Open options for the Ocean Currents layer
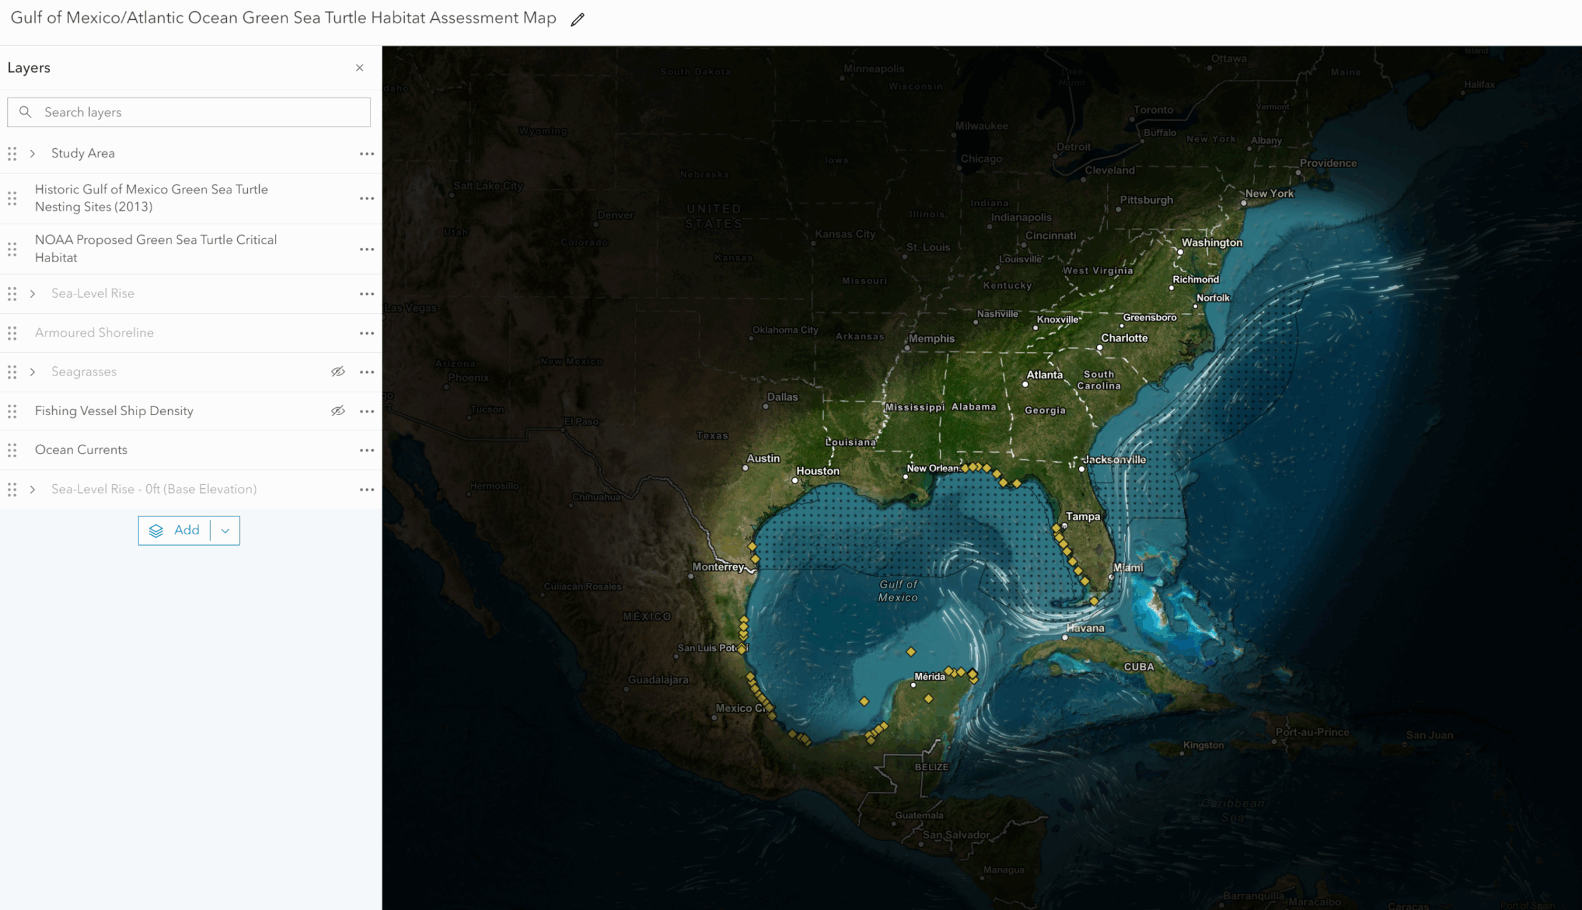The width and height of the screenshot is (1582, 910). click(367, 449)
